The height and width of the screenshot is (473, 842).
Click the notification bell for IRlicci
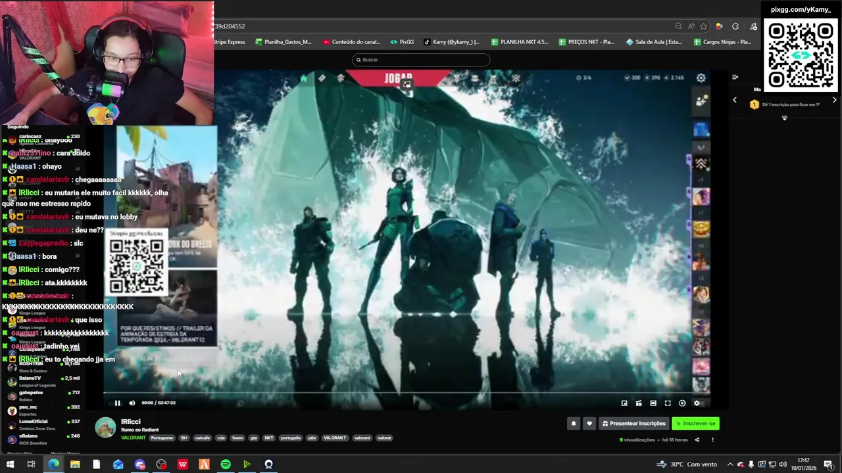click(x=573, y=424)
